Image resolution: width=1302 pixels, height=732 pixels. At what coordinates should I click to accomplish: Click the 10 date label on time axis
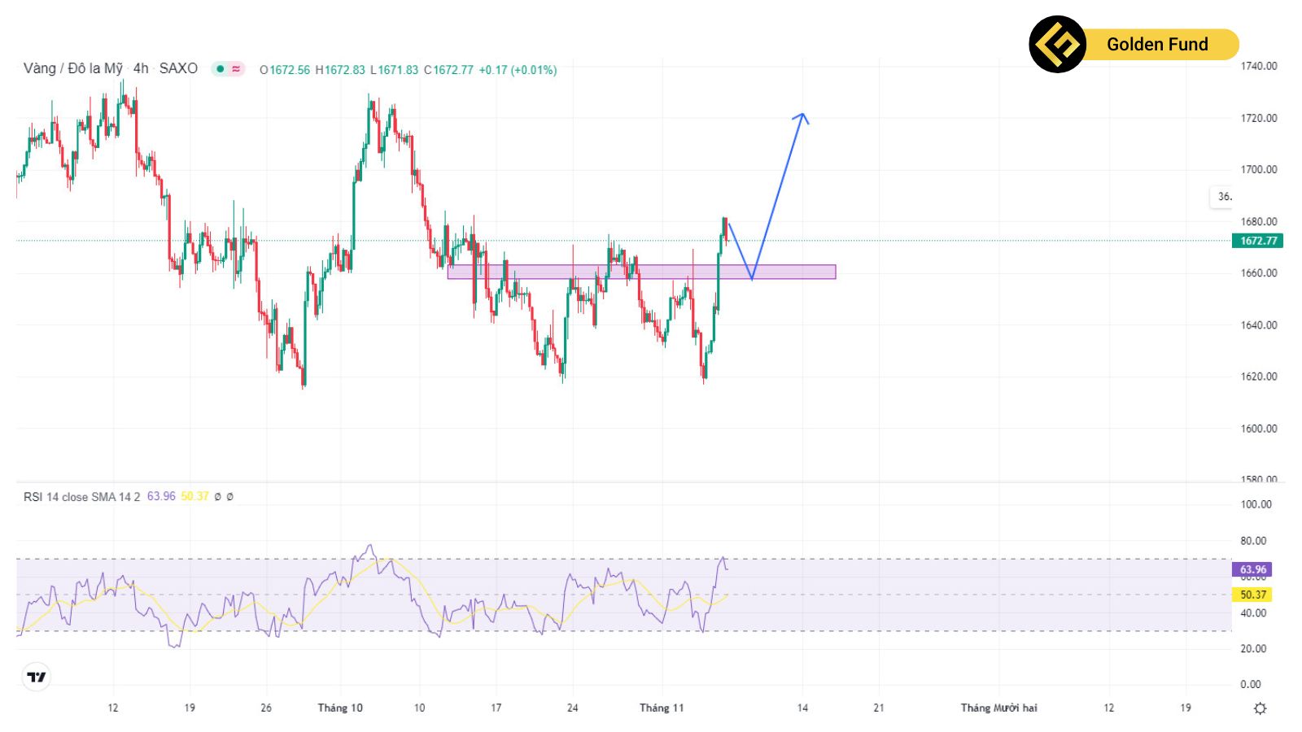click(419, 708)
